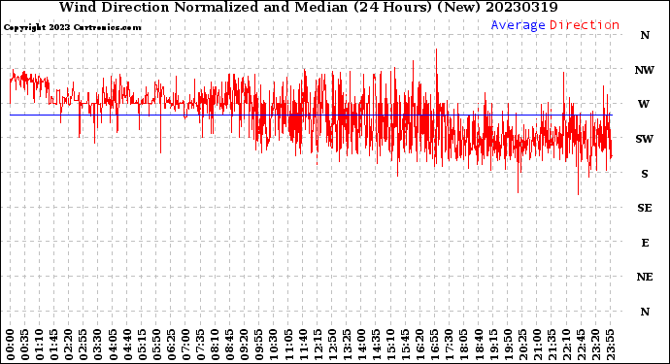Click the 10:30 time label
Image resolution: width=670 pixels, height=364 pixels.
pos(274,345)
